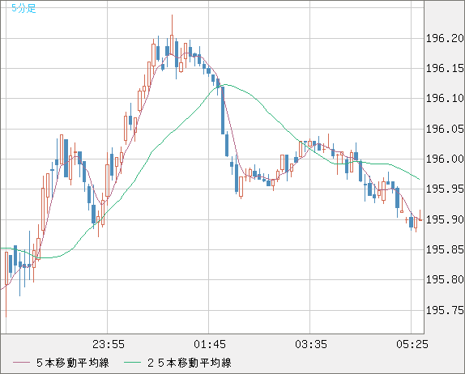
Task: Select the 195.95 price axis label
Action: tap(445, 189)
